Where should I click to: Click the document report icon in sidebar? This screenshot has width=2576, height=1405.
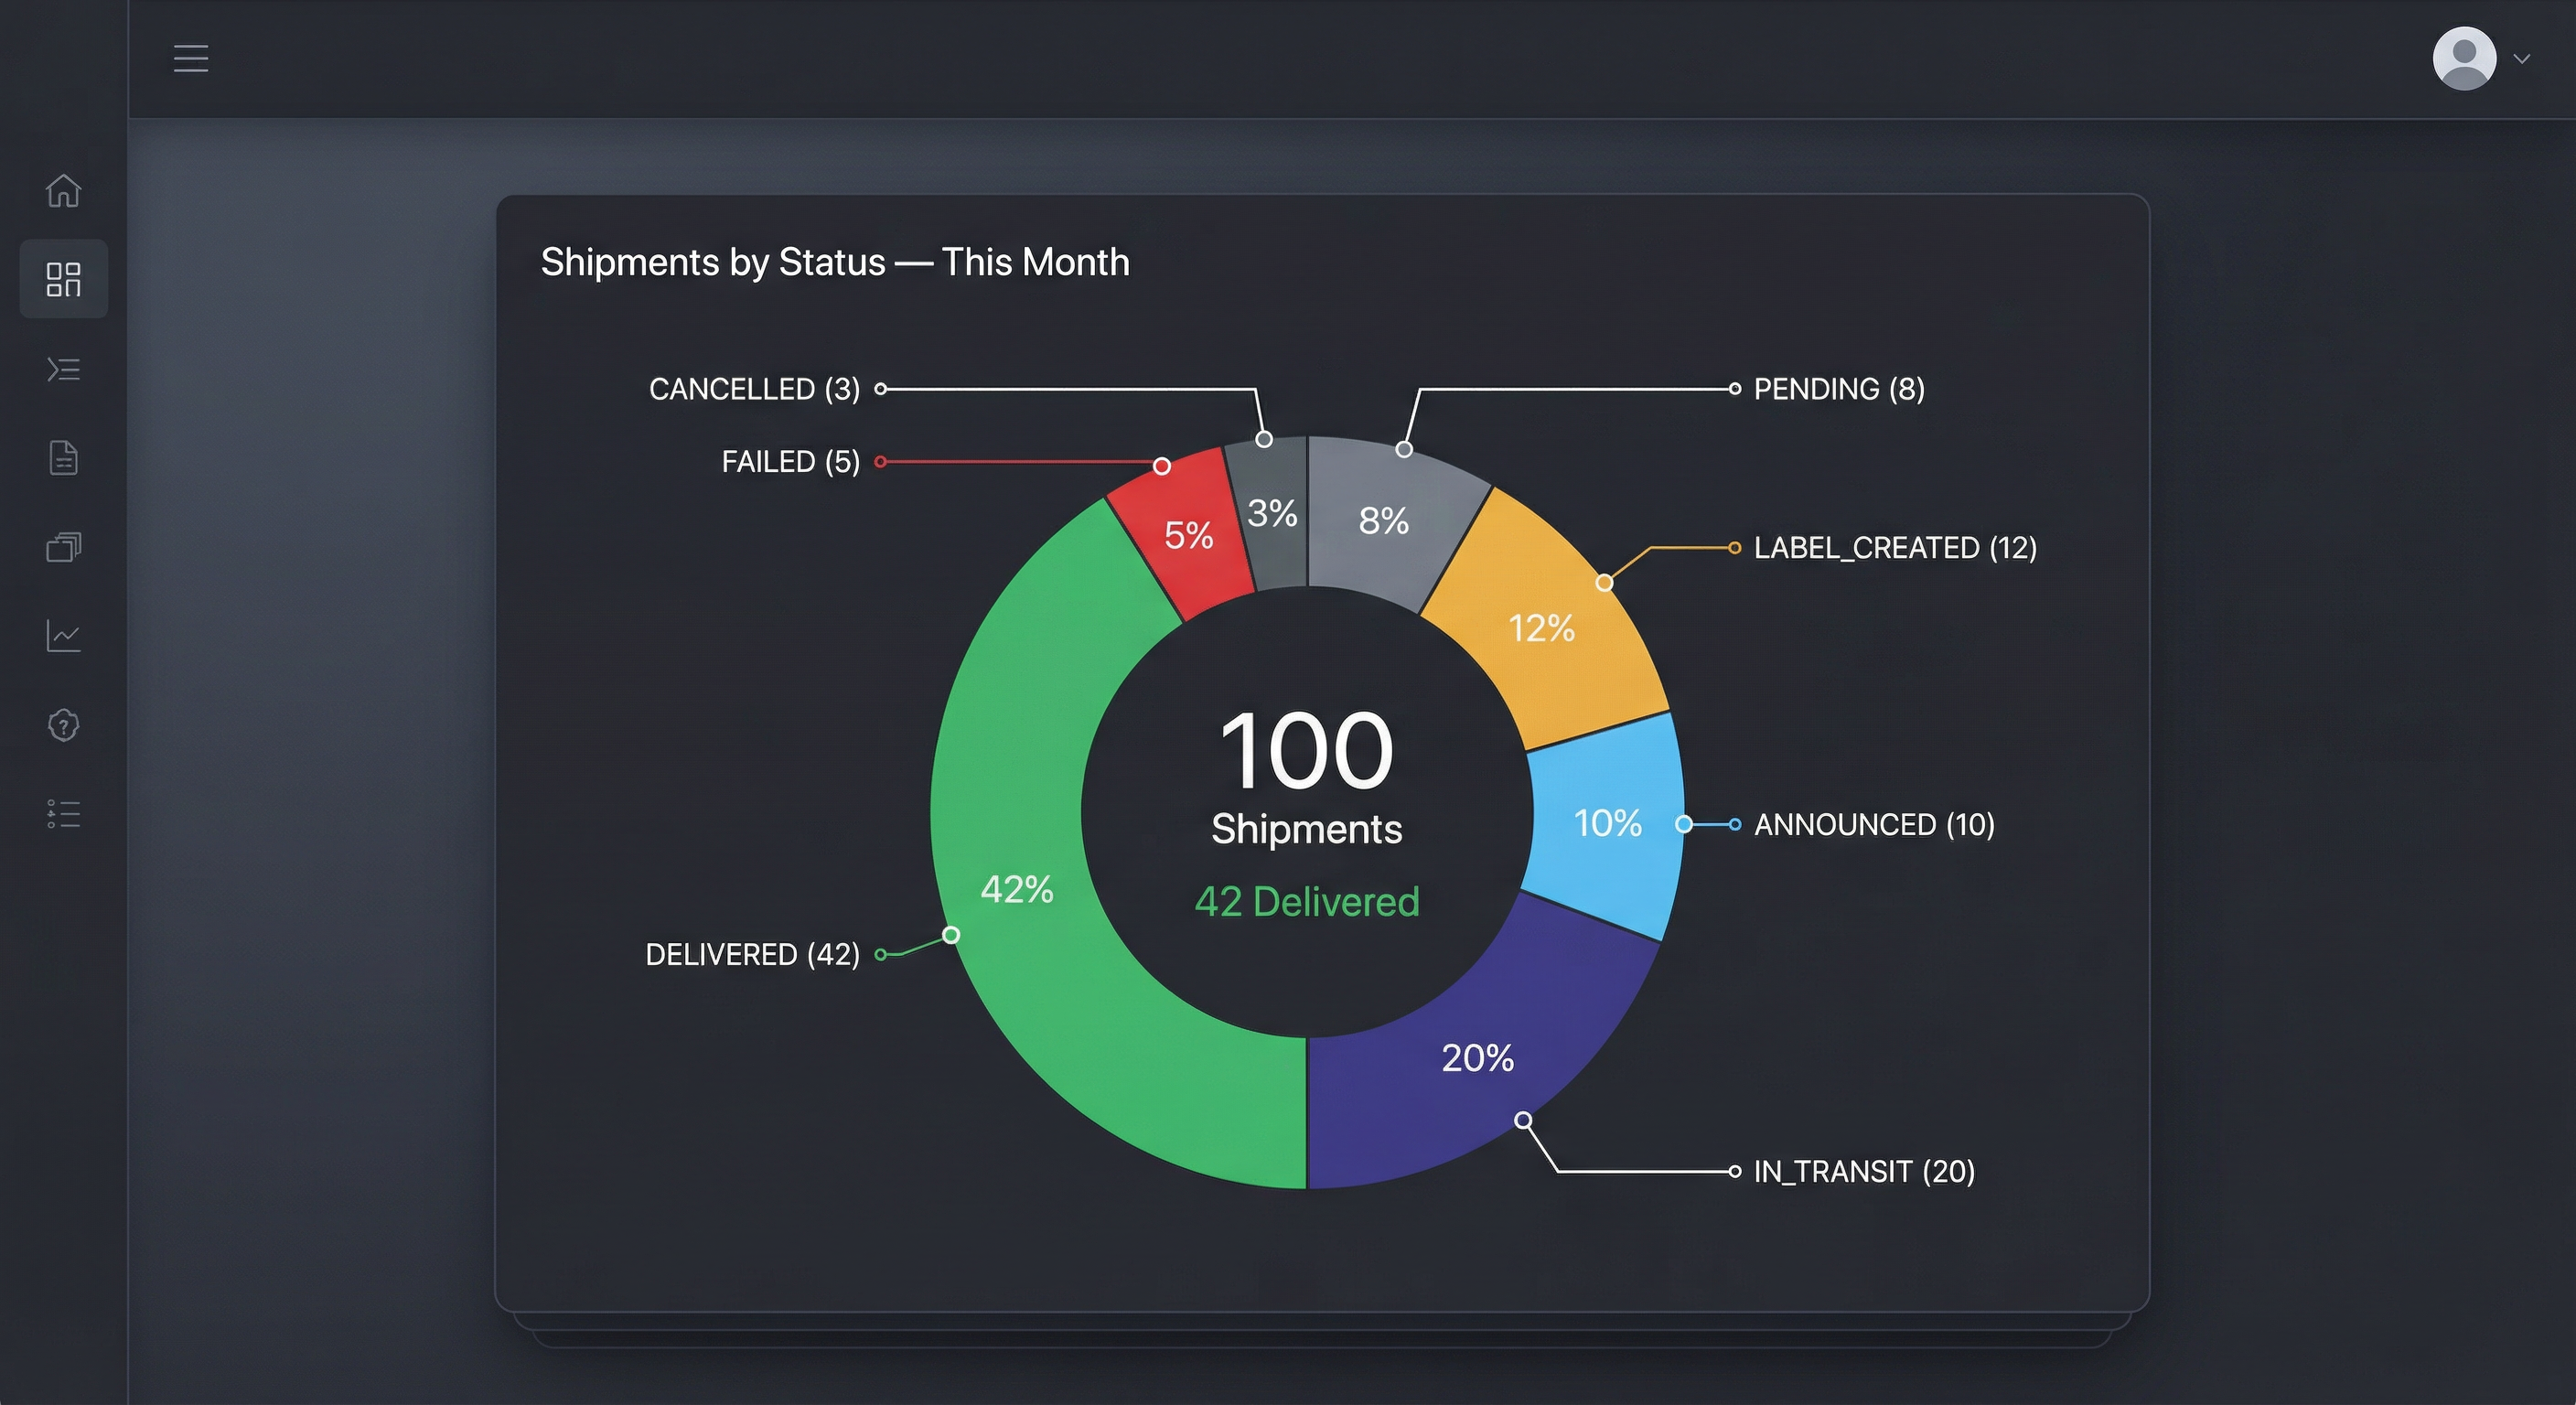[63, 457]
